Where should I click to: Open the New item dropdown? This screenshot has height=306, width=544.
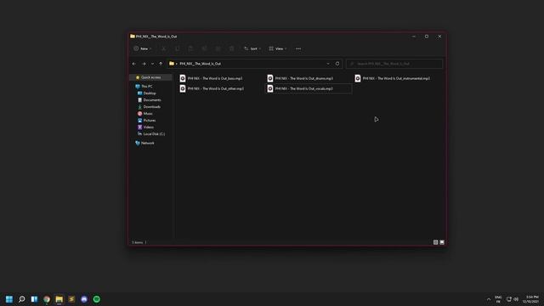[143, 48]
